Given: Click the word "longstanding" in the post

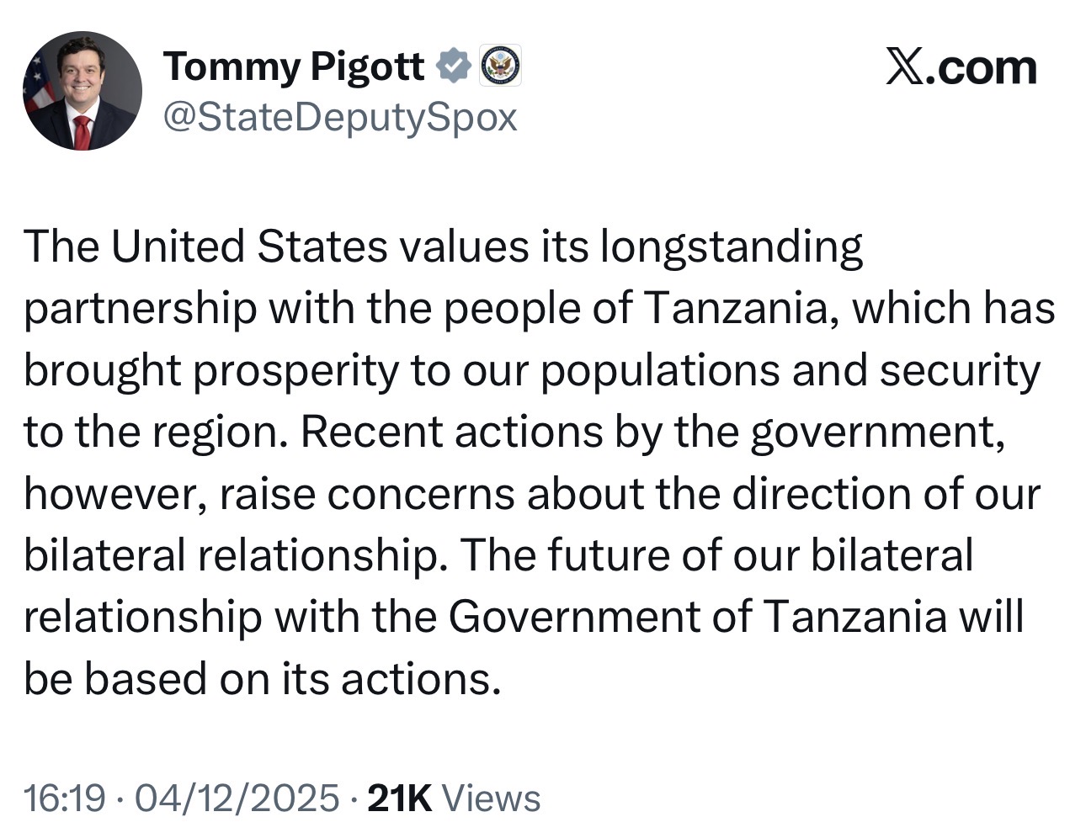Looking at the screenshot, I should [731, 246].
